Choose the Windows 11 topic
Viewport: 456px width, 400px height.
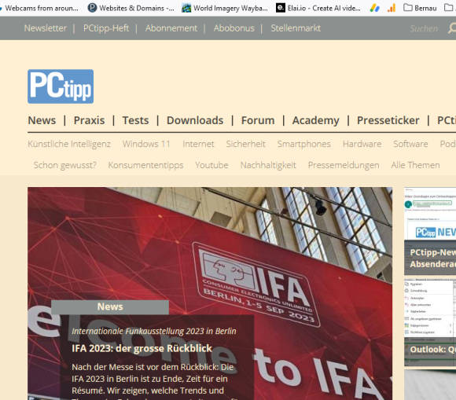click(x=146, y=144)
